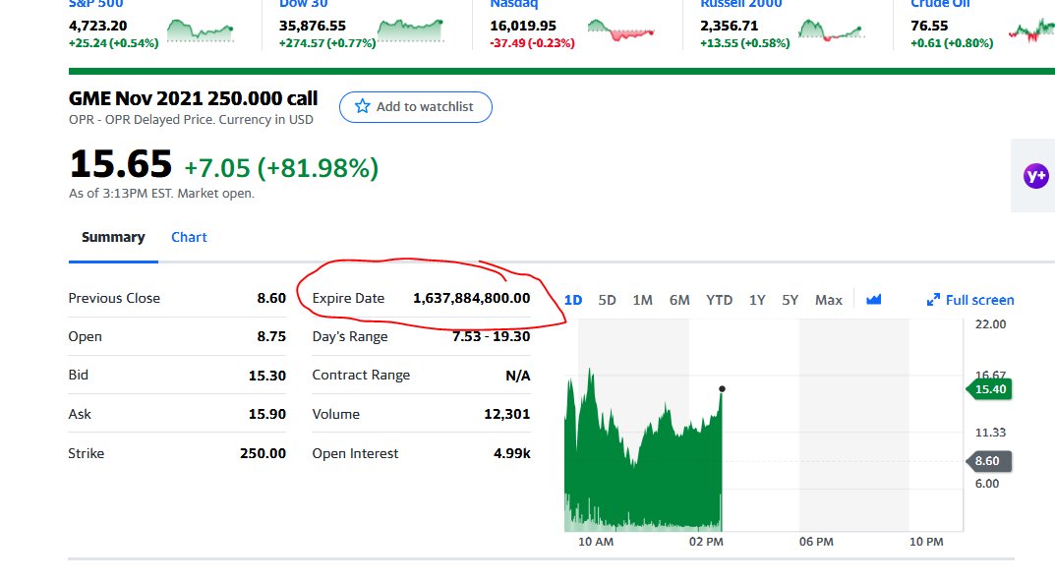Click the 8.60 previous close marker
The height and width of the screenshot is (582, 1055).
[988, 461]
